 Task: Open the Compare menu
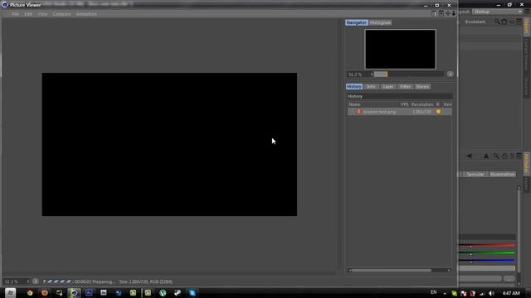(61, 14)
